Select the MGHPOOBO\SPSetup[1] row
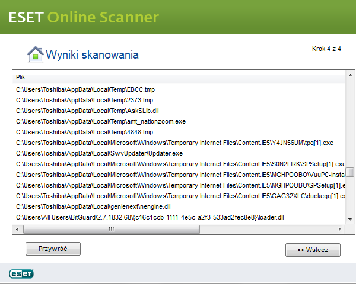 tap(179, 185)
